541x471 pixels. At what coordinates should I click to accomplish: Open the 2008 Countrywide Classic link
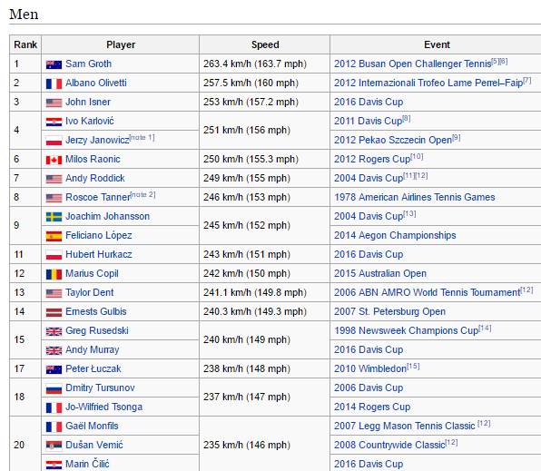click(389, 445)
